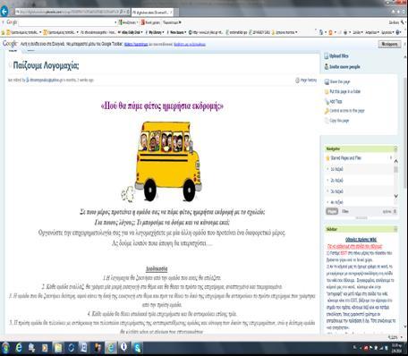
Task: Open the first Internet Explorer taskbar icon
Action: click(19, 347)
